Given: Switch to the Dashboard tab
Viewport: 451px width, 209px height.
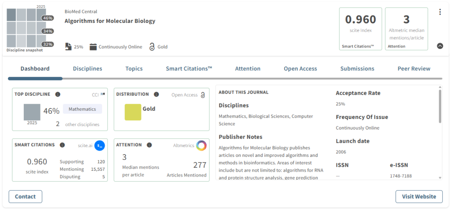Looking at the screenshot, I should point(35,69).
